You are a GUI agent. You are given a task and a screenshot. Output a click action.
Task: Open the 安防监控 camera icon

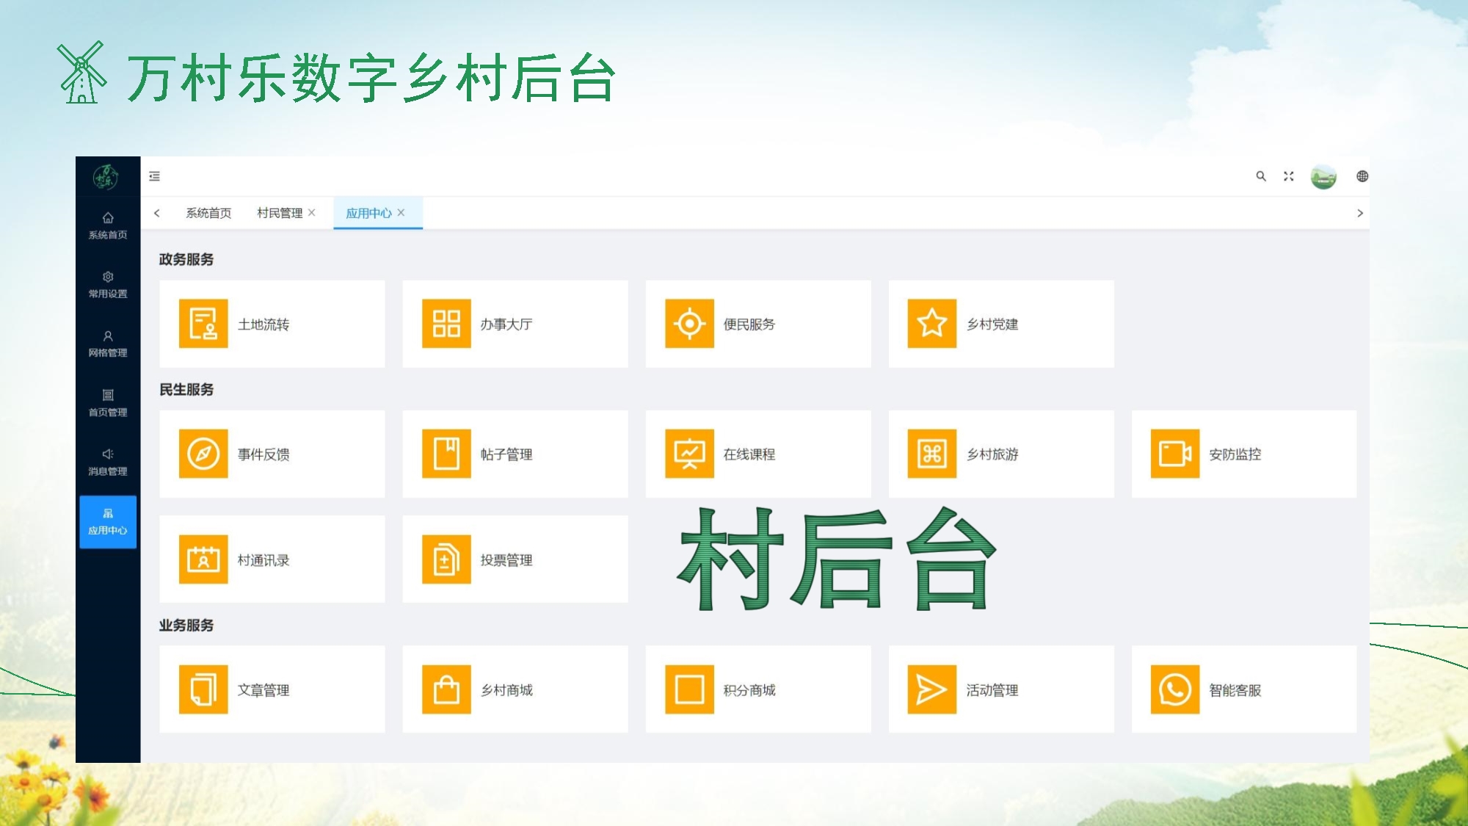coord(1175,454)
